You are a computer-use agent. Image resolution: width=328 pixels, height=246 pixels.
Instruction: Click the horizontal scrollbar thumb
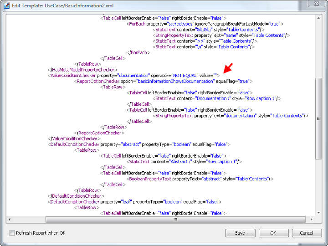175,220
